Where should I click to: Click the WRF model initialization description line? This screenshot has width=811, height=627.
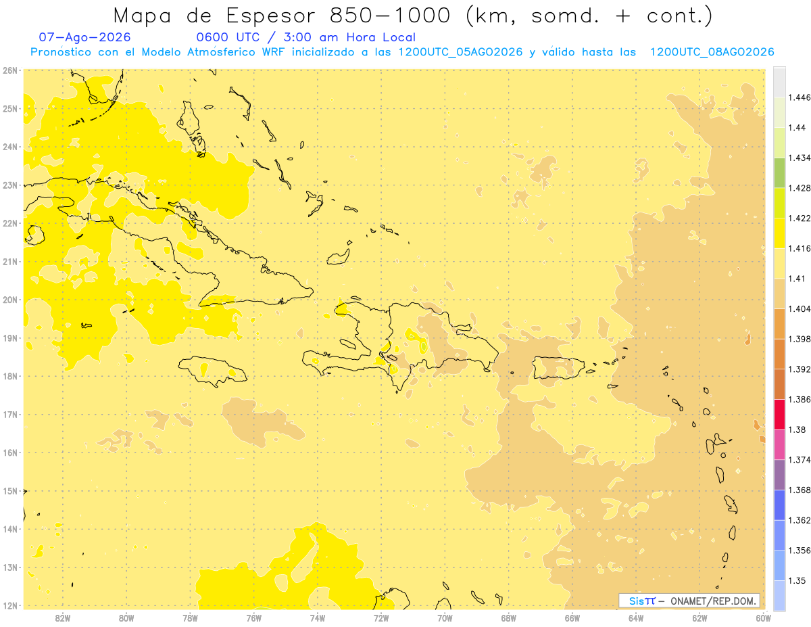click(402, 52)
